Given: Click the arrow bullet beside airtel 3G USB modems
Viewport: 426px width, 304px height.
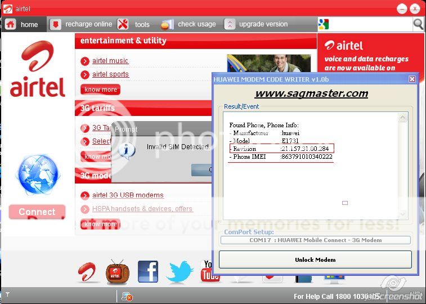Looking at the screenshot, I should [85, 195].
